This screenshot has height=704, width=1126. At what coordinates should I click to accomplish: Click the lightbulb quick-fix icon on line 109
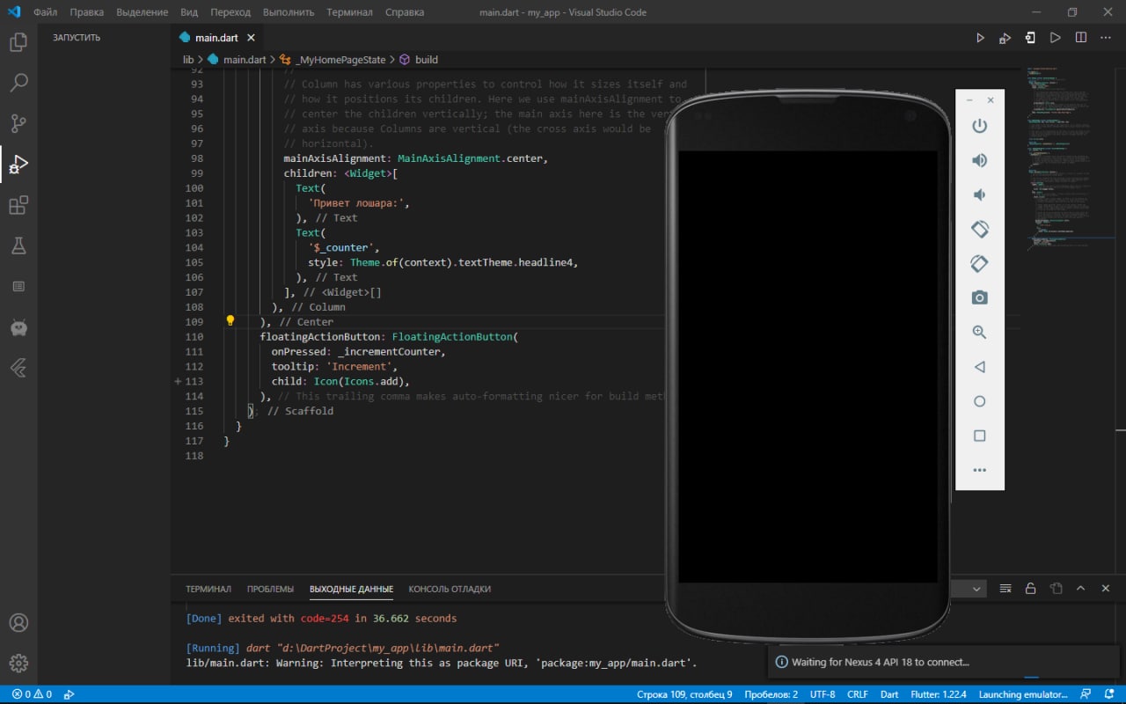pos(230,321)
